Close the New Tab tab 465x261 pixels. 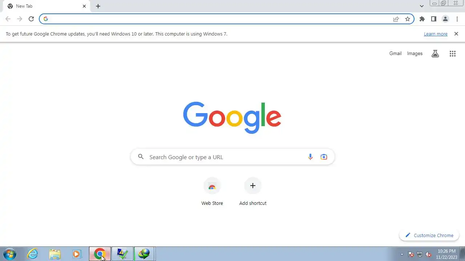(x=84, y=6)
